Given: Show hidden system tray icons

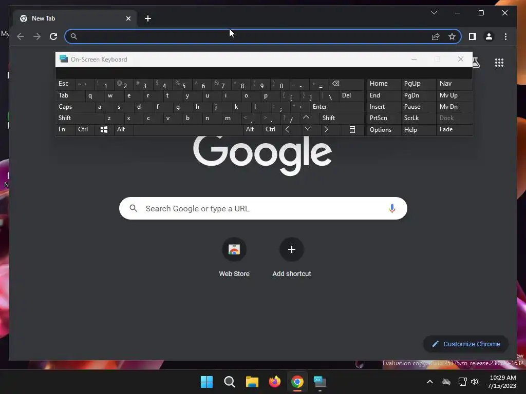Looking at the screenshot, I should pos(430,382).
